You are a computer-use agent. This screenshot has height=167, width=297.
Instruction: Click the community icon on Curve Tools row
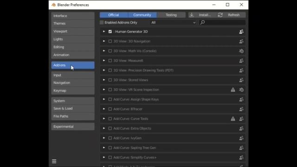[x=241, y=119]
